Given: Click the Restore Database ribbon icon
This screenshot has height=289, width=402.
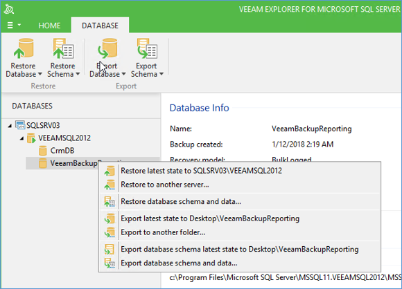Looking at the screenshot, I should 24,48.
